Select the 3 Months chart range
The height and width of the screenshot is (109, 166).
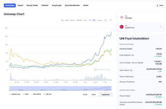tap(79, 20)
